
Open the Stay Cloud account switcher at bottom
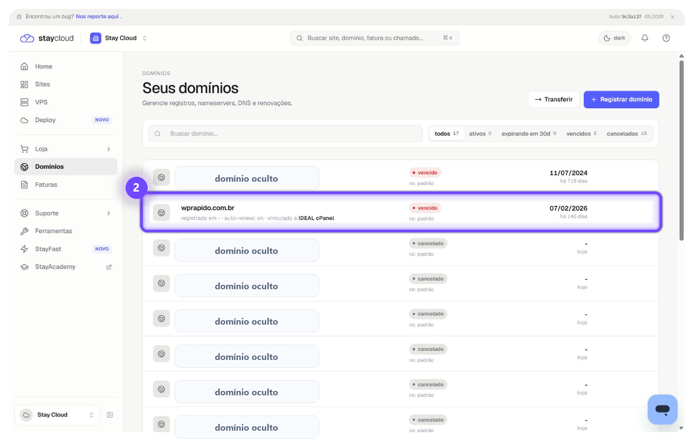click(57, 415)
